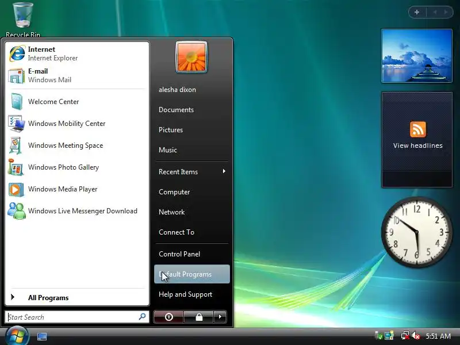This screenshot has height=345, width=460.
Task: Click the Show Desktop quick launch icon
Action: (x=42, y=336)
